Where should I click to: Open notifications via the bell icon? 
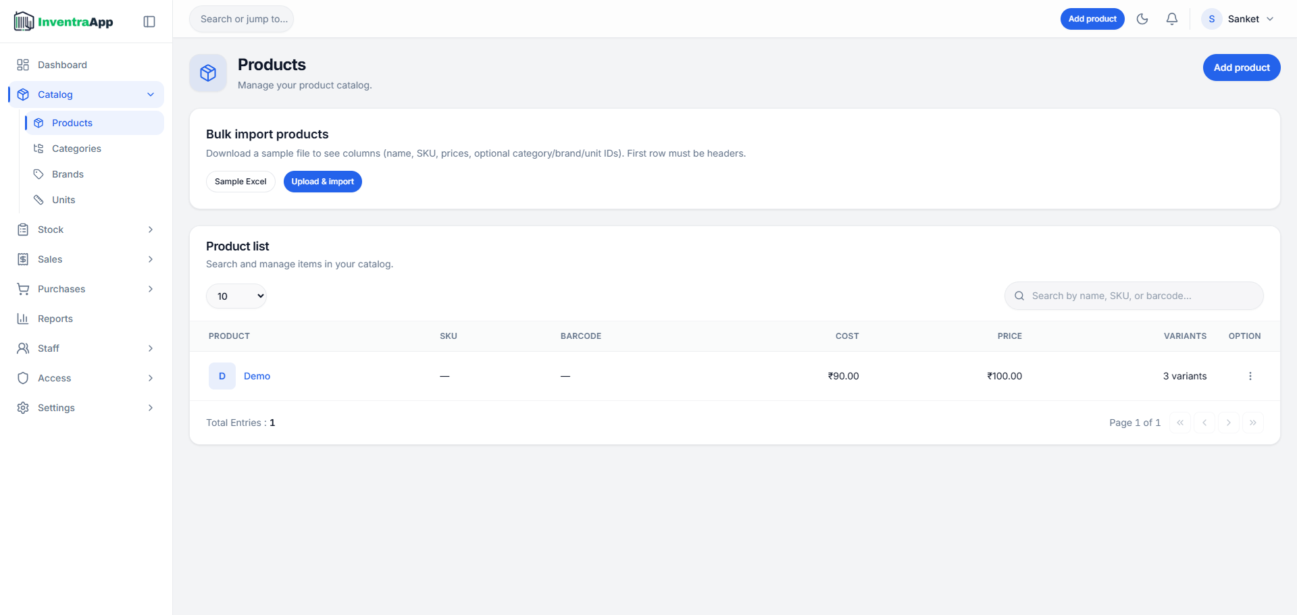click(x=1172, y=18)
